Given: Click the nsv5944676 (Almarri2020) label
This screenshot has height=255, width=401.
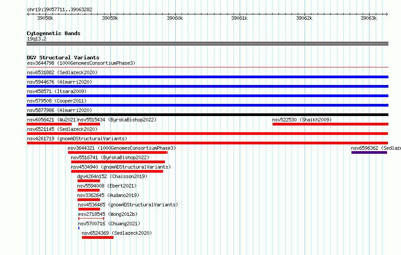Looking at the screenshot, I should (x=59, y=82).
